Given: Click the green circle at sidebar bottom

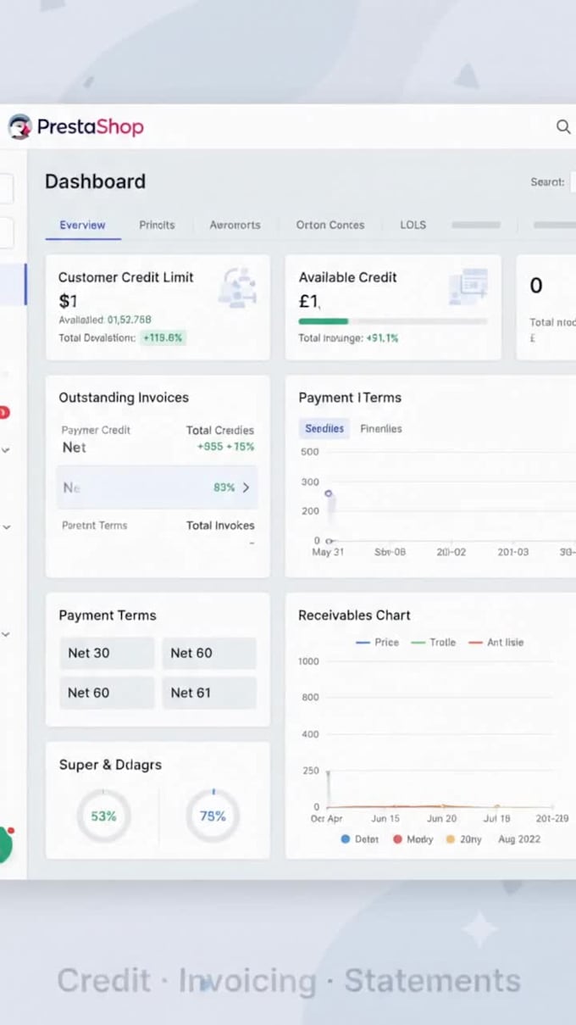Looking at the screenshot, I should tap(4, 845).
